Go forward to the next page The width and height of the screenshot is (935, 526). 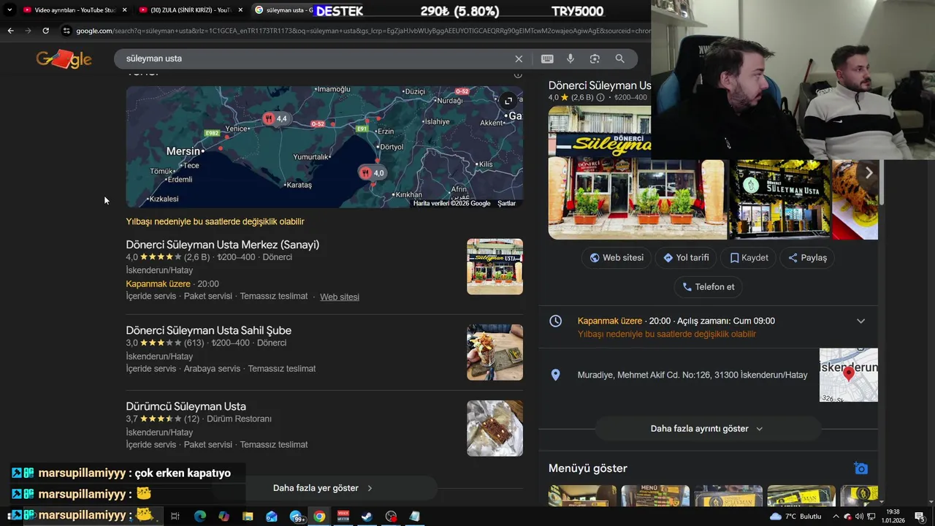(28, 31)
